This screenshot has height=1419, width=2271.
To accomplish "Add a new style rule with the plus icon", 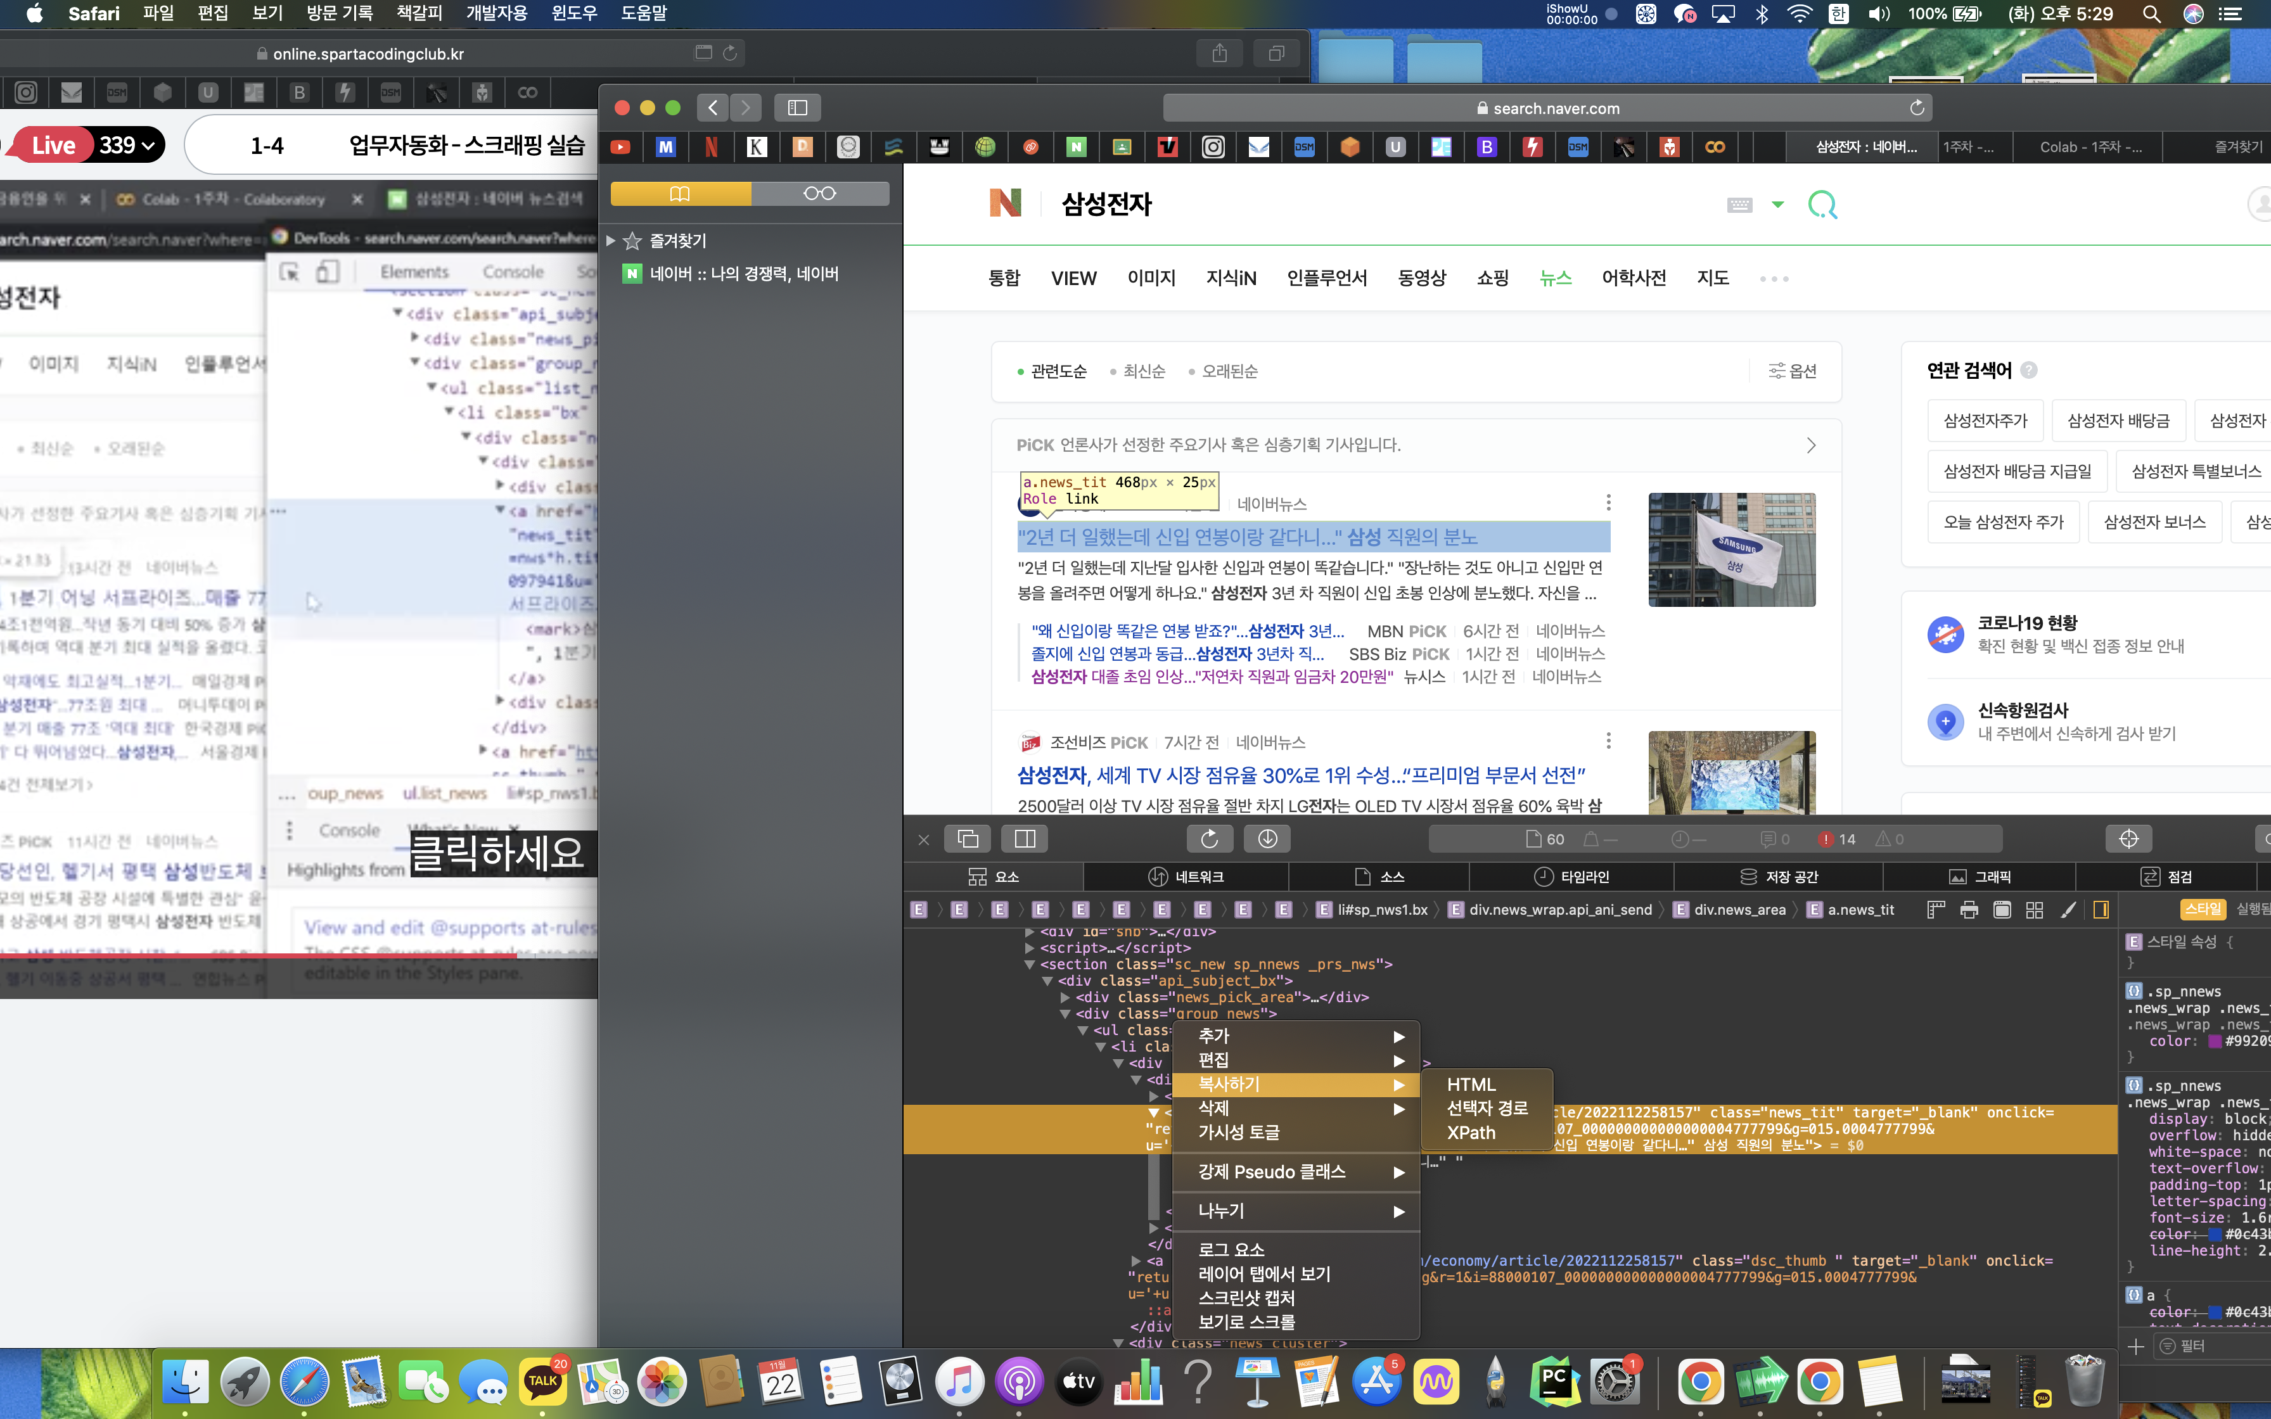I will click(x=2136, y=1347).
